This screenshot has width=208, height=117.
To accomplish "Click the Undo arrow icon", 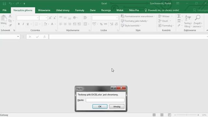I will pyautogui.click(x=10, y=4).
